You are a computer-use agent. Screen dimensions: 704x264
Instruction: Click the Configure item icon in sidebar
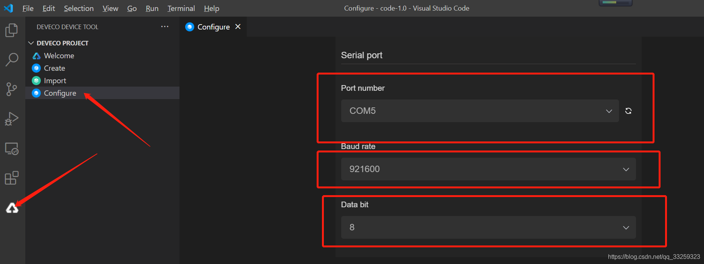pyautogui.click(x=36, y=93)
